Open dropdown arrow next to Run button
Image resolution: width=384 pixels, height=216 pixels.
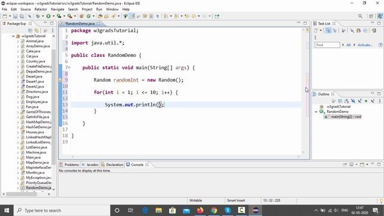coord(53,16)
